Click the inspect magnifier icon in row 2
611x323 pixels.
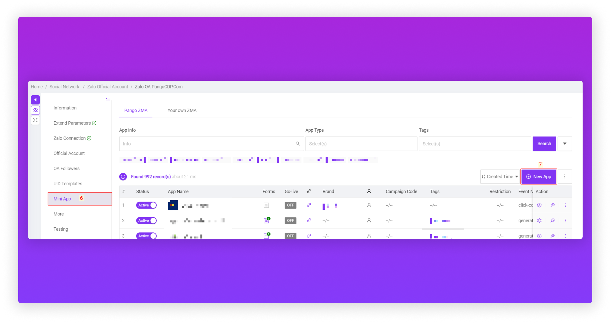click(x=552, y=221)
